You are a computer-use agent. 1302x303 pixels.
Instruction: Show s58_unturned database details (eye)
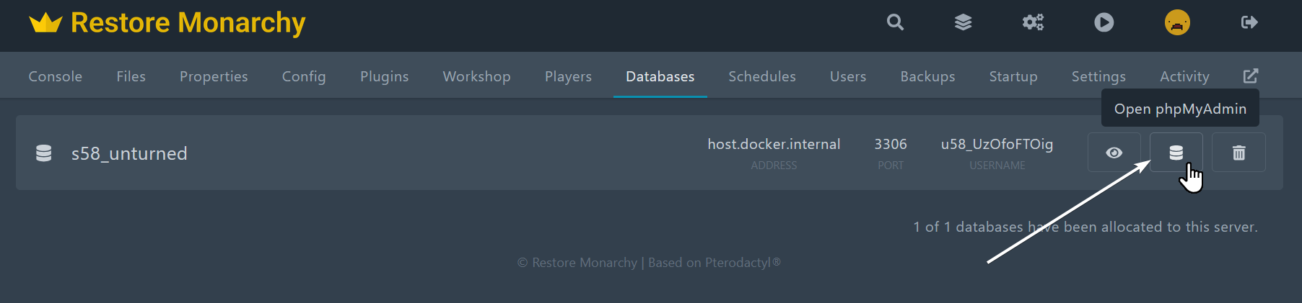[x=1114, y=153]
